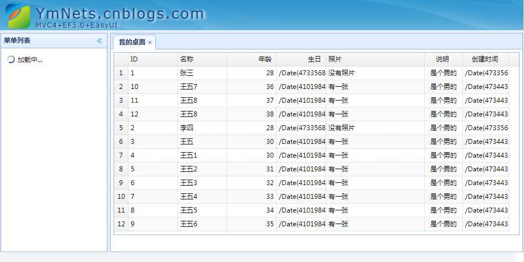
Task: Click the age cell showing 33
Action: point(251,196)
